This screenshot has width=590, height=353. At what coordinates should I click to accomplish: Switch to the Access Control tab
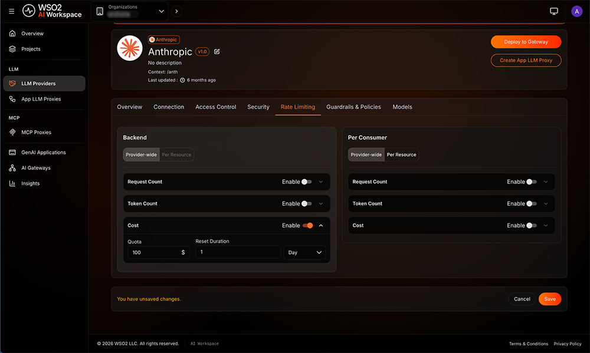(215, 107)
